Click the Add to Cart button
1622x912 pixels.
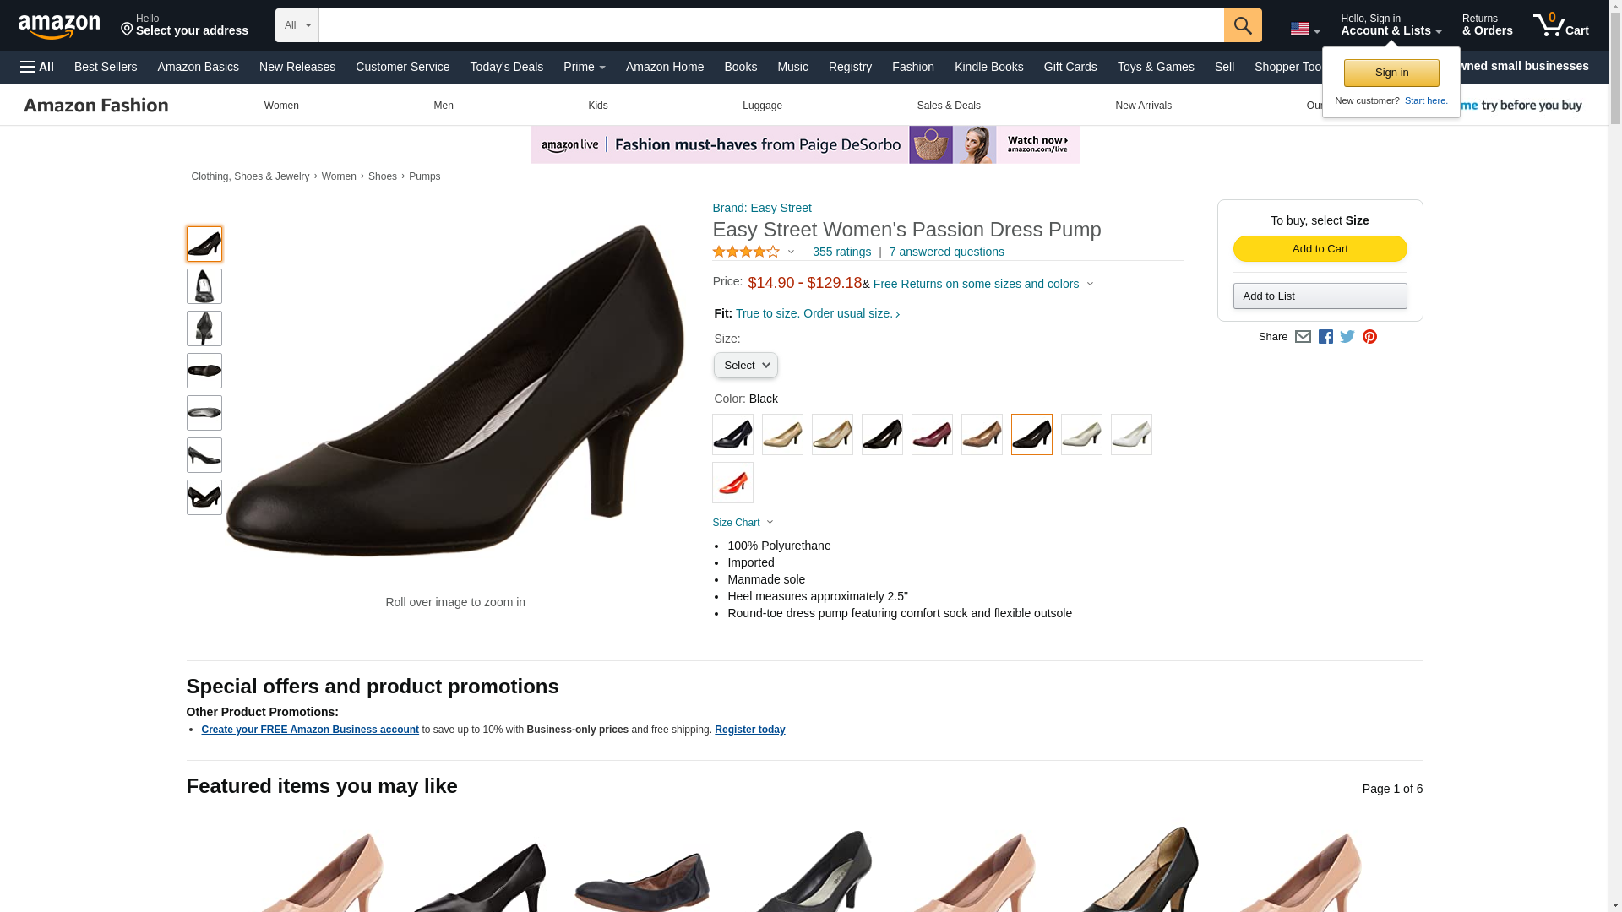click(x=1320, y=249)
